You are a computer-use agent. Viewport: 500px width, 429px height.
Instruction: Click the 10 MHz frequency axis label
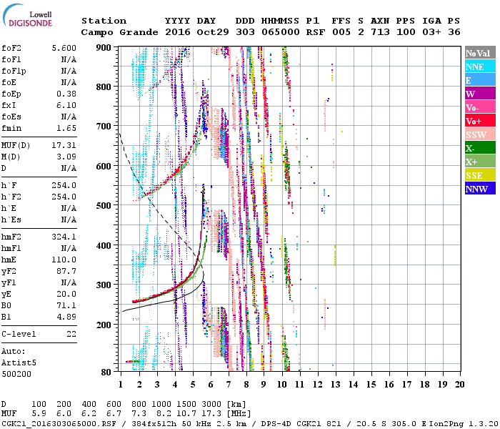click(x=282, y=385)
